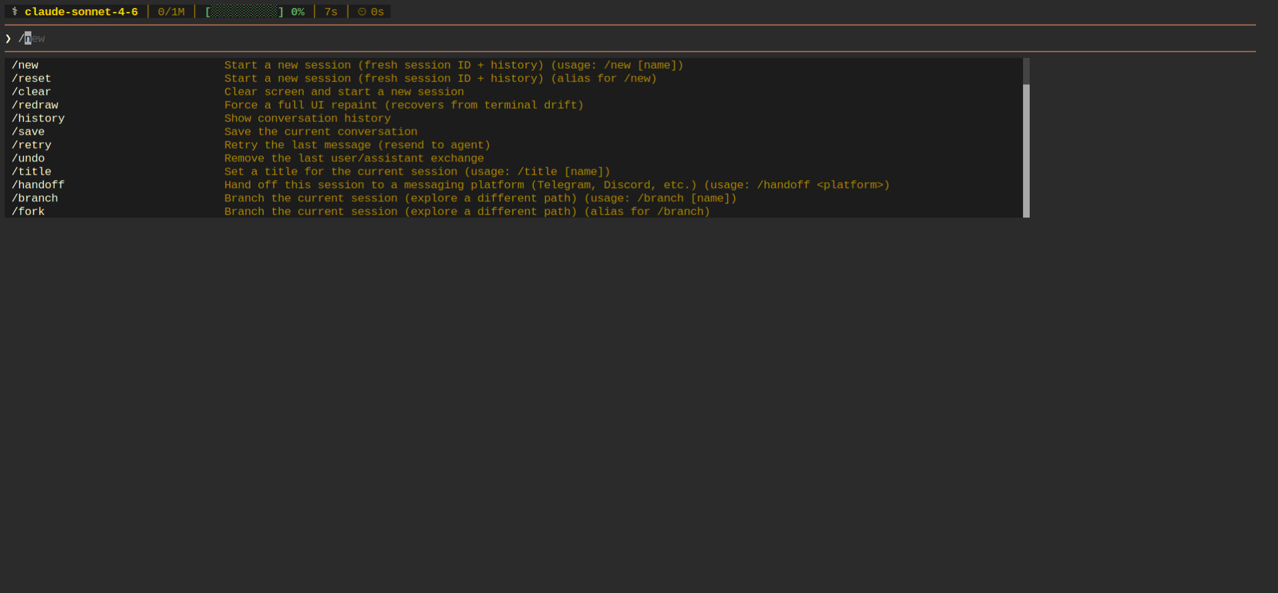The image size is (1278, 593).
Task: Click the 7s session timer
Action: [331, 12]
